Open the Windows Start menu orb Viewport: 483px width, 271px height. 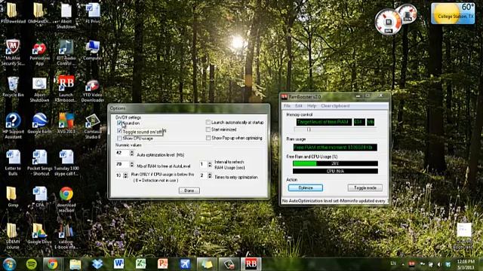(9, 264)
